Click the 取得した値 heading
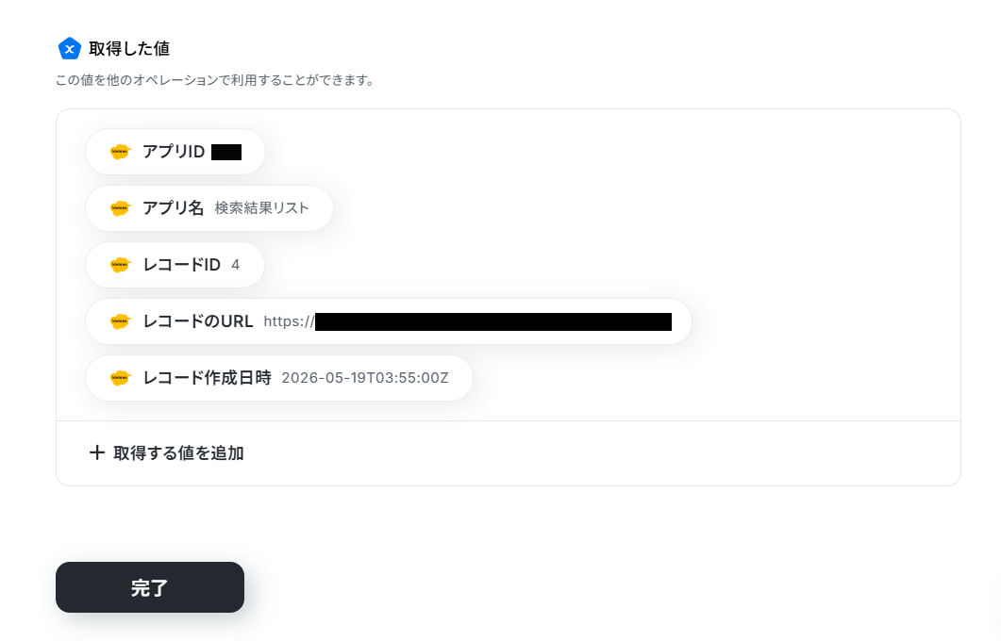 tap(129, 48)
